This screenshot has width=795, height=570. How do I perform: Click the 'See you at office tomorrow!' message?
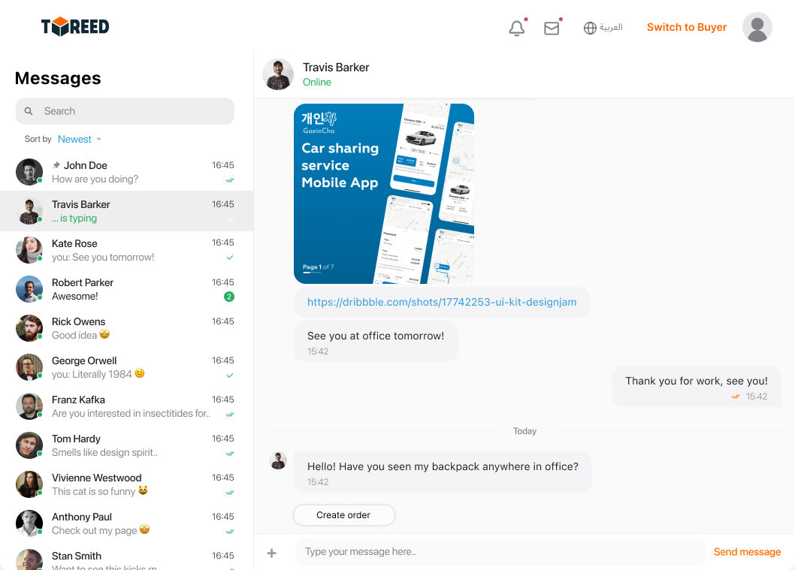tap(376, 342)
